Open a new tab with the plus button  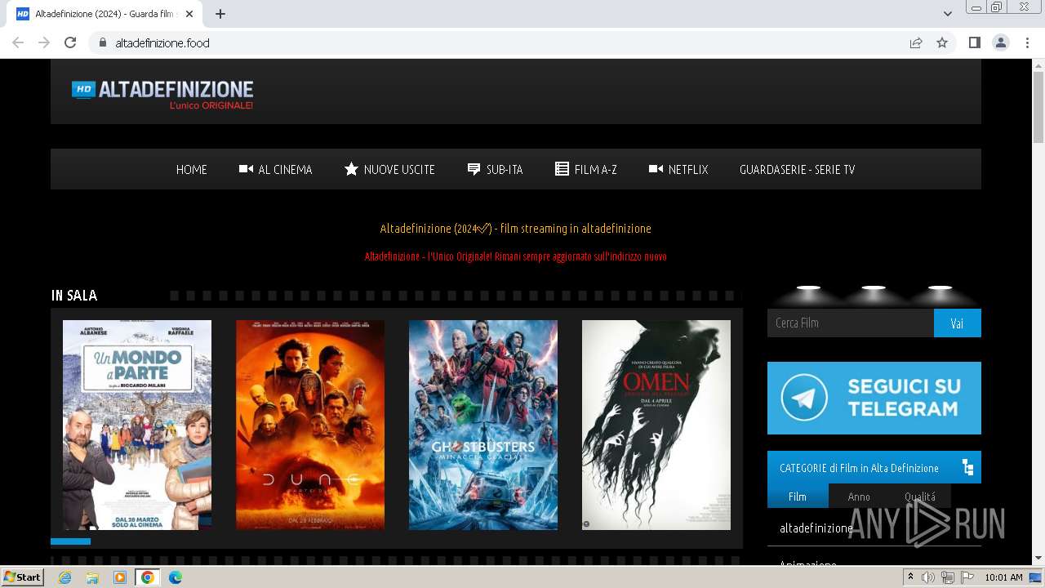pyautogui.click(x=220, y=14)
